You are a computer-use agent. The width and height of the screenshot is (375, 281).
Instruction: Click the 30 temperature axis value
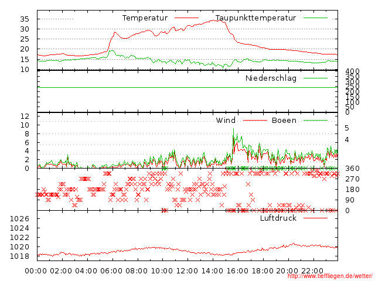click(x=25, y=29)
